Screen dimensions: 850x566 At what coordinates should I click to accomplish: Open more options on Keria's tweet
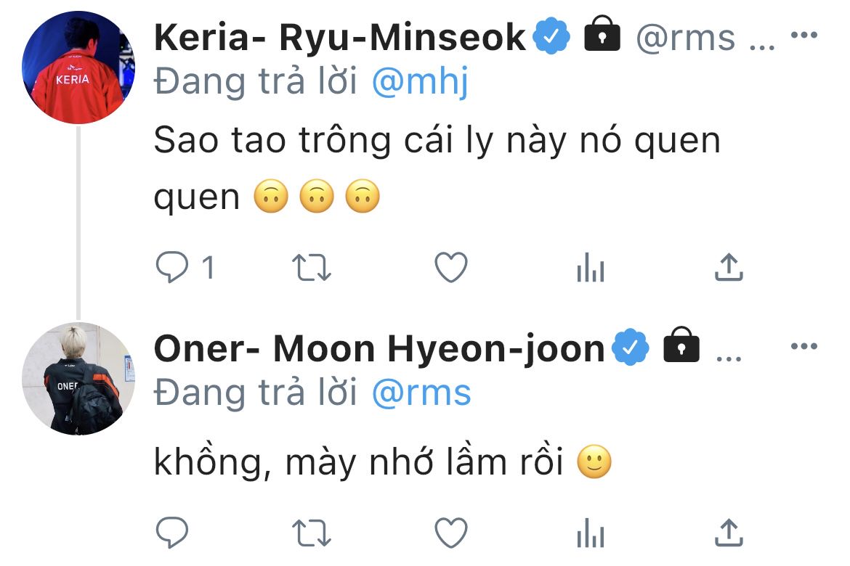click(804, 35)
